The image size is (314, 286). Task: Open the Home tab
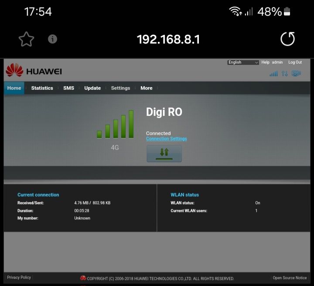[14, 88]
